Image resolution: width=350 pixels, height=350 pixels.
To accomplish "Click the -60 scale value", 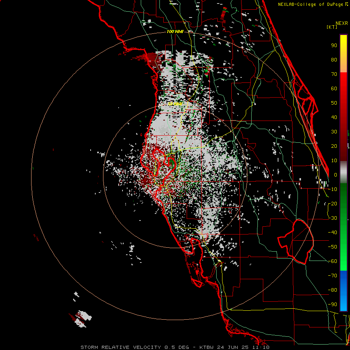I will pos(332,261).
